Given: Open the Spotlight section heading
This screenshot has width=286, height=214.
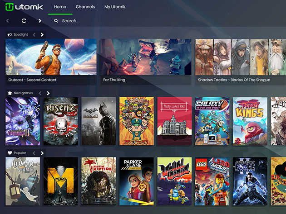Looking at the screenshot, I should tap(20, 34).
